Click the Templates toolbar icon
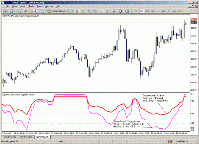Image resolution: width=199 pixels, height=144 pixels. 127,11
